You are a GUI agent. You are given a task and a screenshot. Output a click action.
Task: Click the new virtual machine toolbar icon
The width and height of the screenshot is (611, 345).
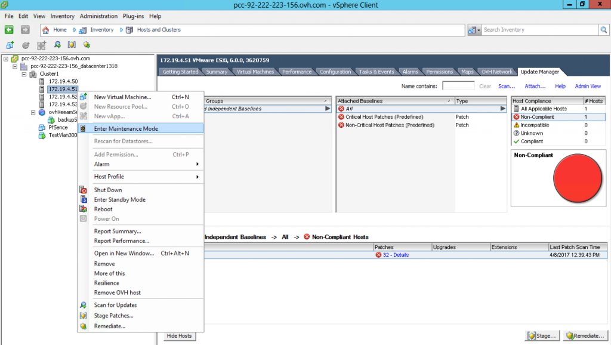(x=10, y=45)
